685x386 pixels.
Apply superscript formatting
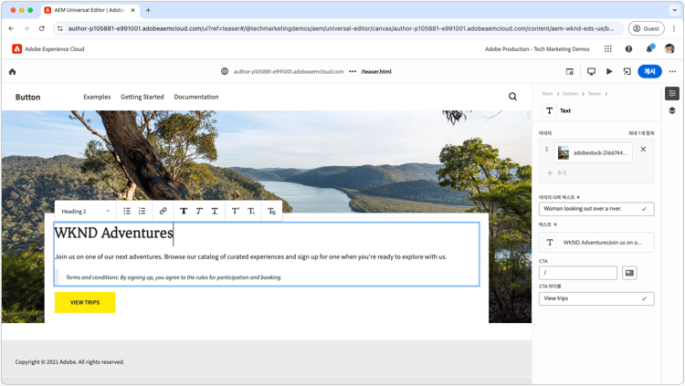click(236, 212)
